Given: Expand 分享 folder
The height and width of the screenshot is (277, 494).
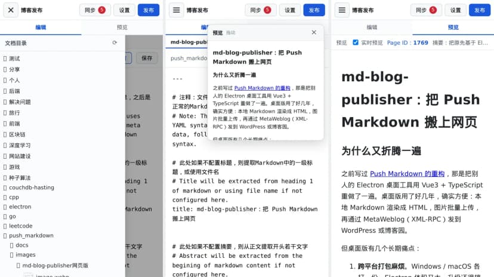Looking at the screenshot, I should click(x=14, y=69).
